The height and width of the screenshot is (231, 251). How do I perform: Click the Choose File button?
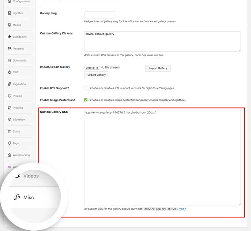pos(91,68)
